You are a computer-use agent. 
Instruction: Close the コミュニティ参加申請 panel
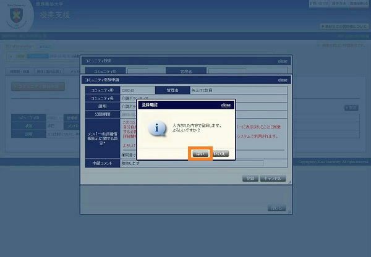click(x=283, y=80)
